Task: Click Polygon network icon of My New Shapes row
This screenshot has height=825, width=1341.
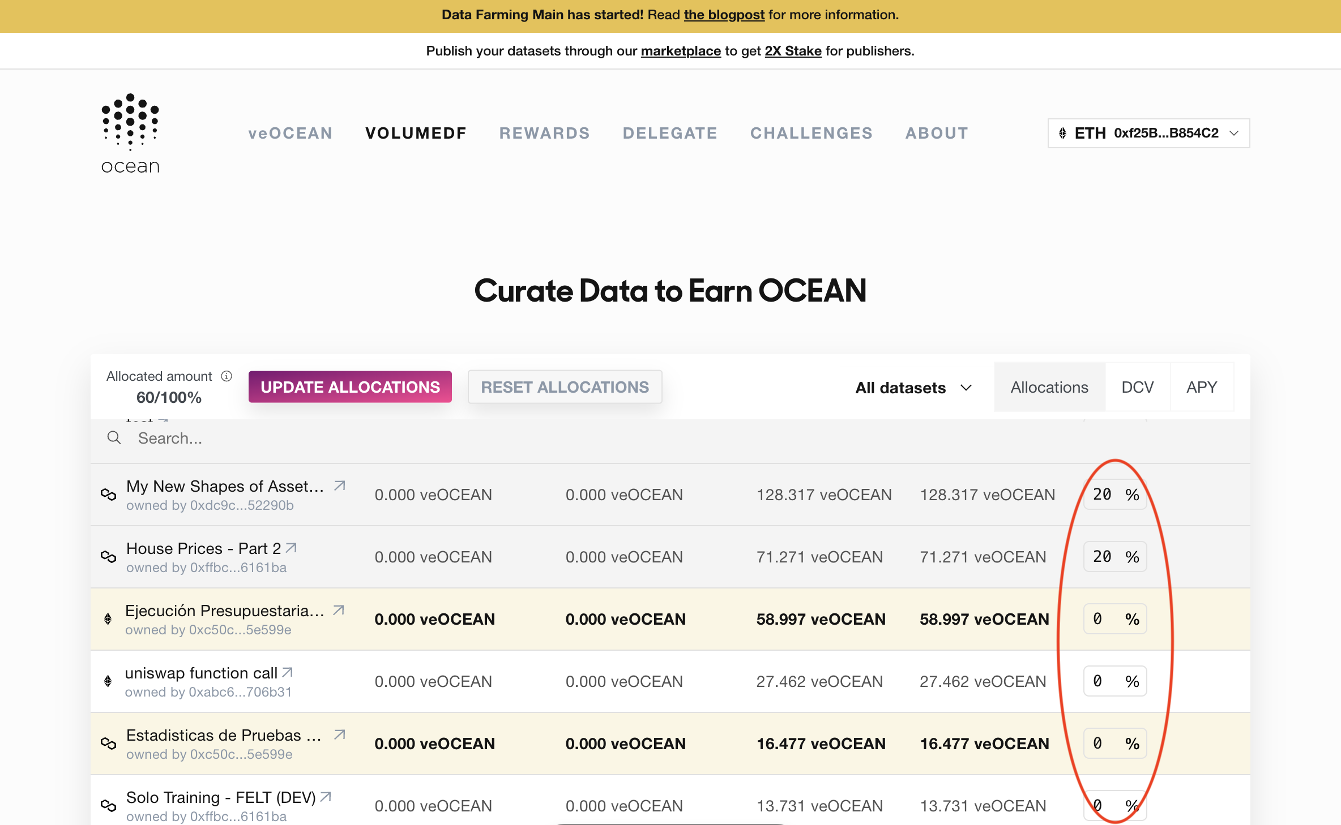Action: click(108, 495)
